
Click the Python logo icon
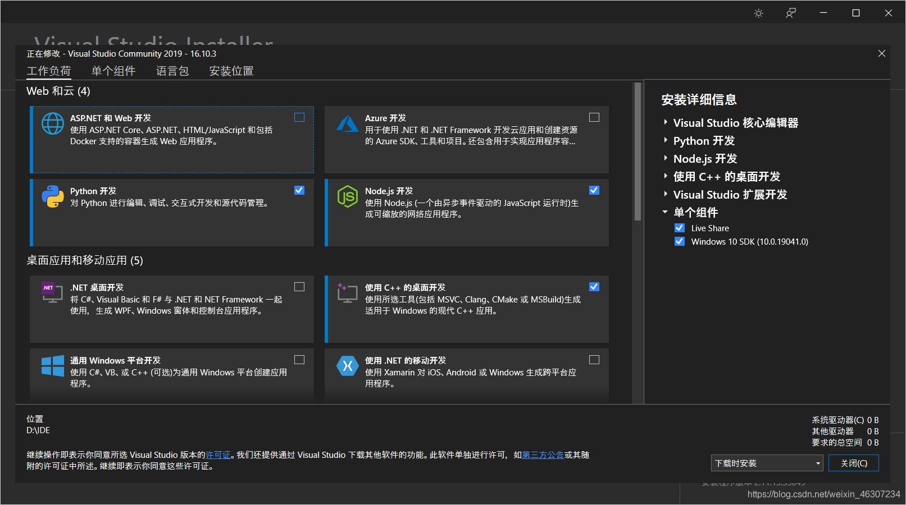point(53,196)
